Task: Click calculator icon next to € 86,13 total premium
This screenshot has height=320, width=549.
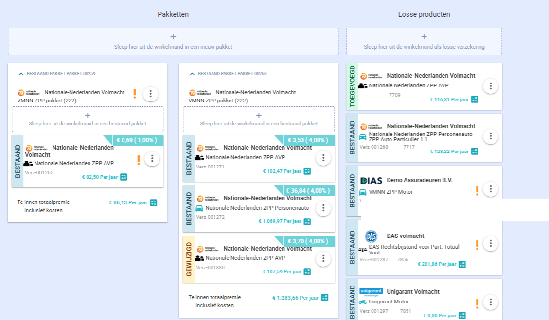Action: pos(153,202)
